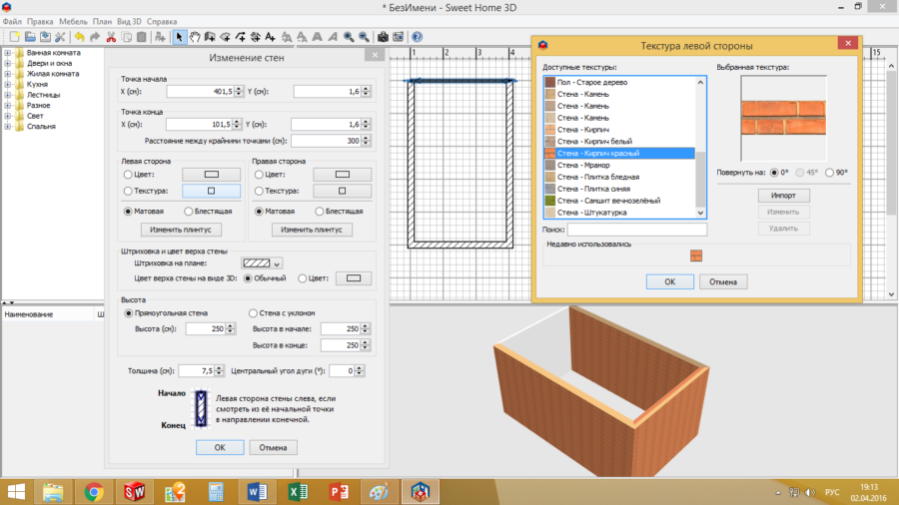The image size is (899, 505).
Task: Click the Paste clipboard icon
Action: (142, 37)
